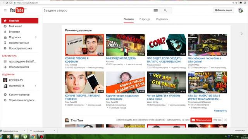
Task: Click the Nataran Show channel name
Action: (154, 65)
